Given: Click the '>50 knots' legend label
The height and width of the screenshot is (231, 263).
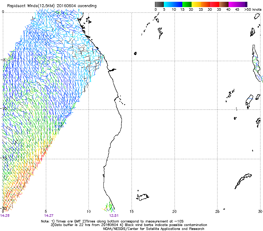Looking at the screenshot, I should tap(253, 10).
